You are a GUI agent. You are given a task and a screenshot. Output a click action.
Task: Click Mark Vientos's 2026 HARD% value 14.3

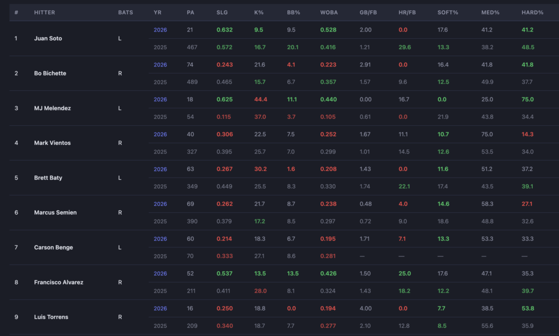pos(528,135)
